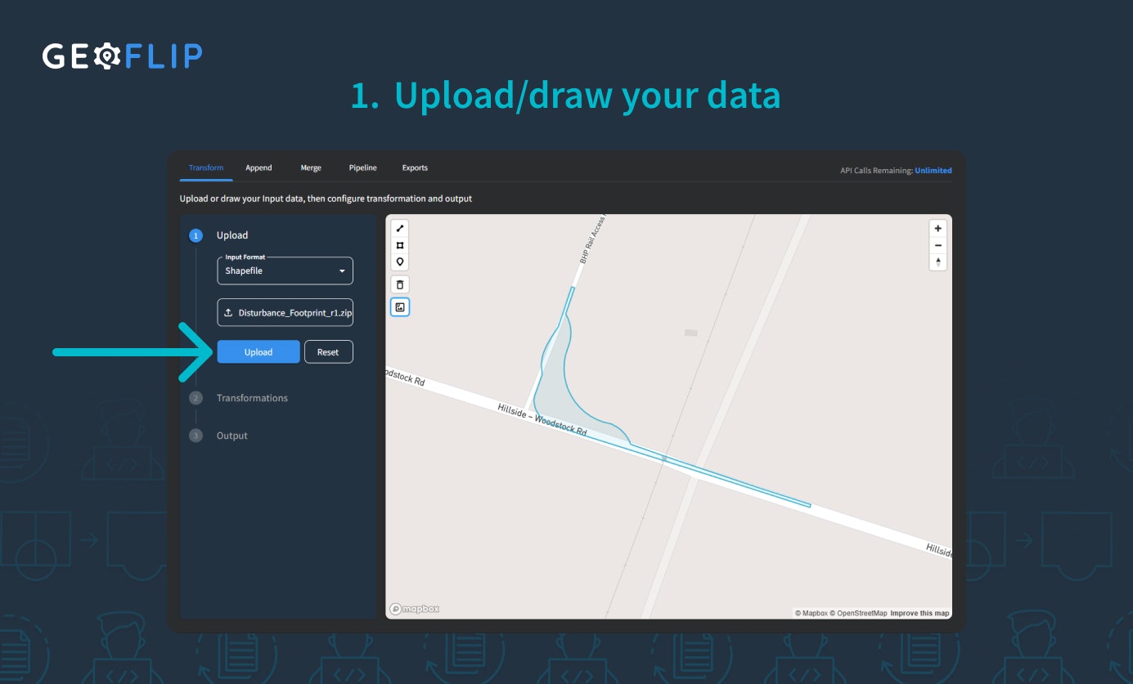This screenshot has height=684, width=1133.
Task: Click the Mapbox logo
Action: pos(415,609)
